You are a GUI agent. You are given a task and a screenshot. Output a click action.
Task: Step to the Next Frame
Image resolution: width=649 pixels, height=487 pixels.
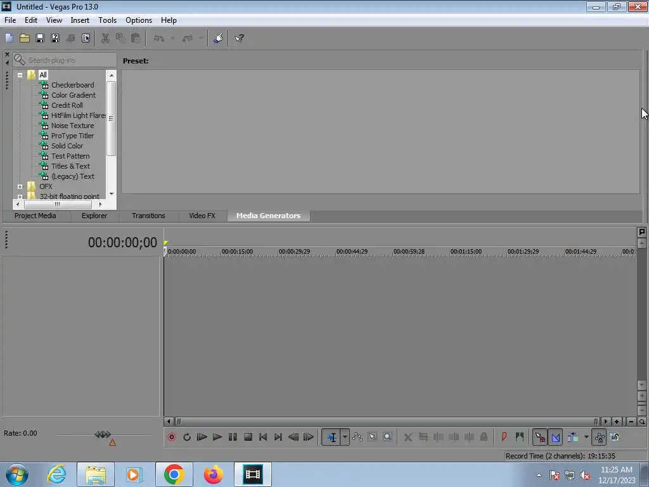click(x=309, y=437)
